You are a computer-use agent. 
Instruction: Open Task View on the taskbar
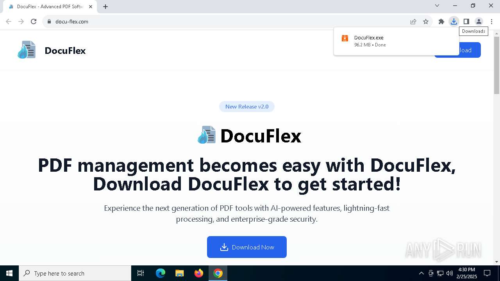(x=141, y=273)
